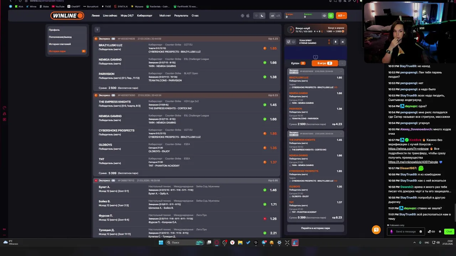Click the chat Send a message field

coord(406,231)
